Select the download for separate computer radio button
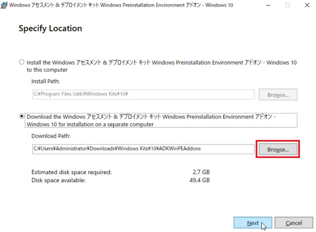Screen dimensions: 316x232 click(x=22, y=117)
